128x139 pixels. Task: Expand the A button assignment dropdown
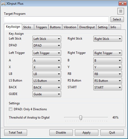point(47,61)
